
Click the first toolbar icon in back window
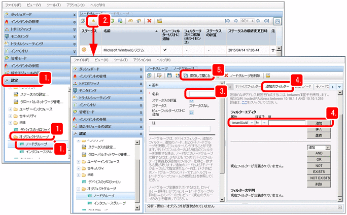[83, 21]
